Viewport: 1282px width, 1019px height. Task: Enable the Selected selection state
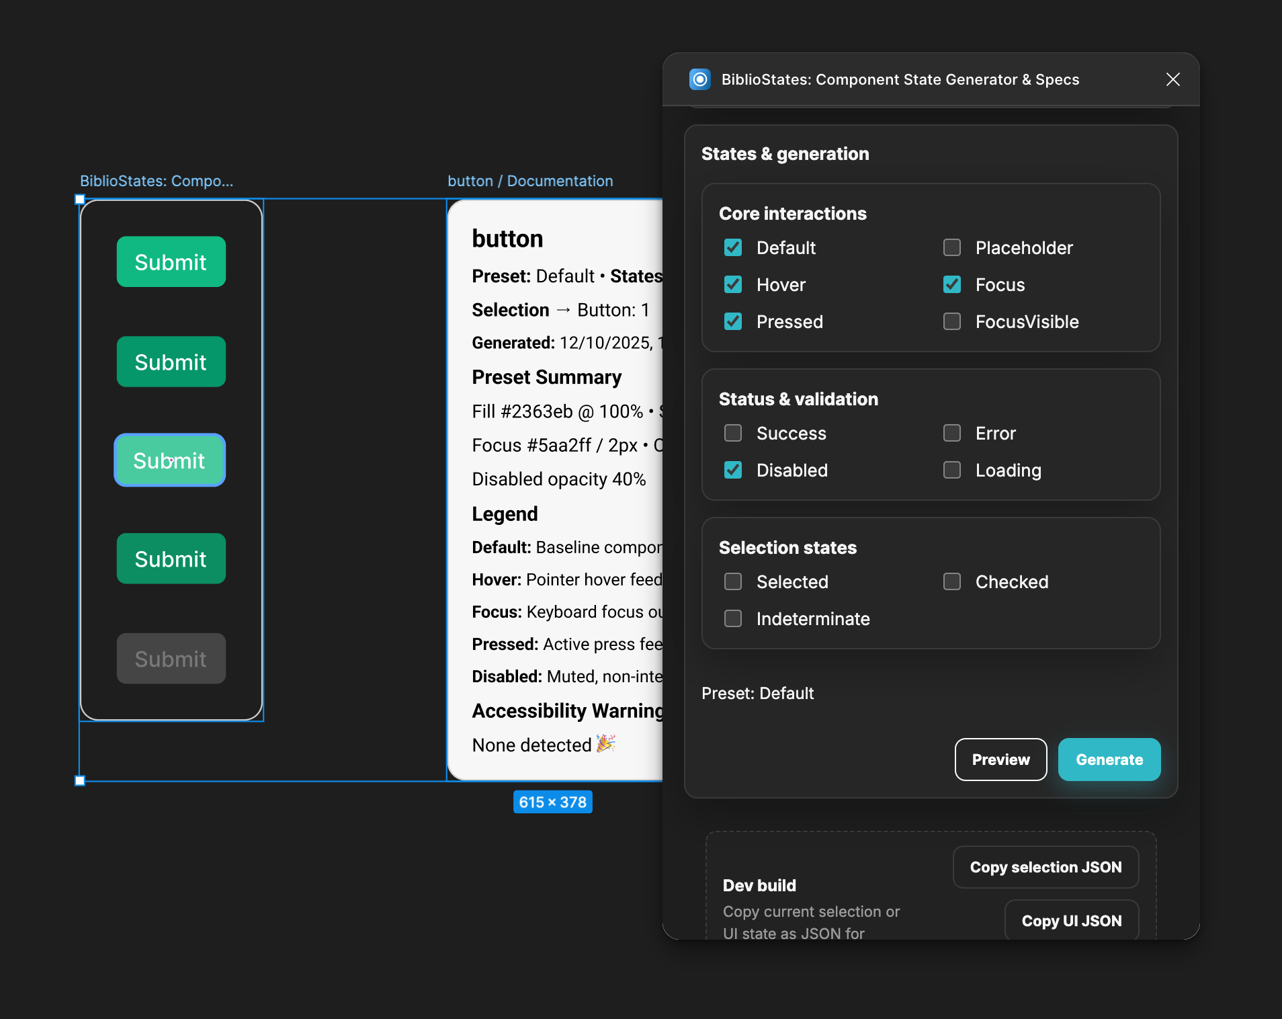coord(732,581)
